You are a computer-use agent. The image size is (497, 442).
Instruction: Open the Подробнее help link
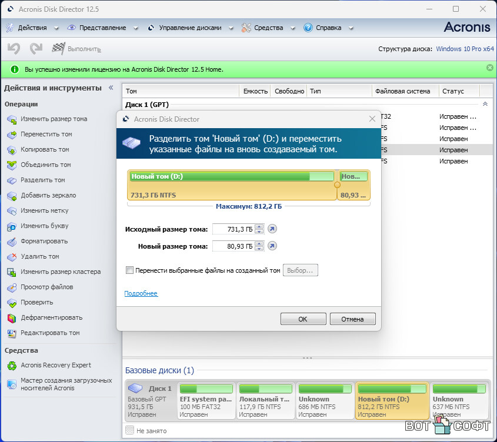(141, 293)
